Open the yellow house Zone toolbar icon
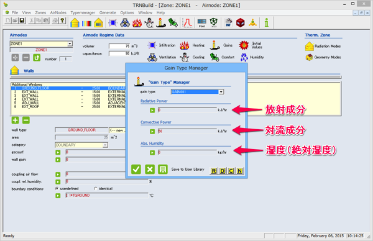 (75, 23)
